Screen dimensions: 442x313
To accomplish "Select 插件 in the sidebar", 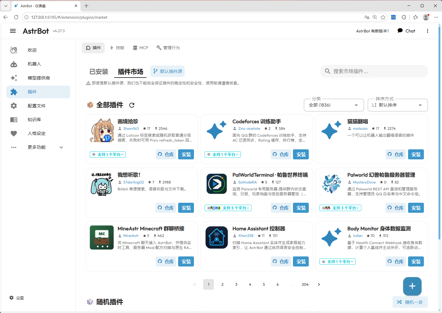I will click(x=38, y=92).
